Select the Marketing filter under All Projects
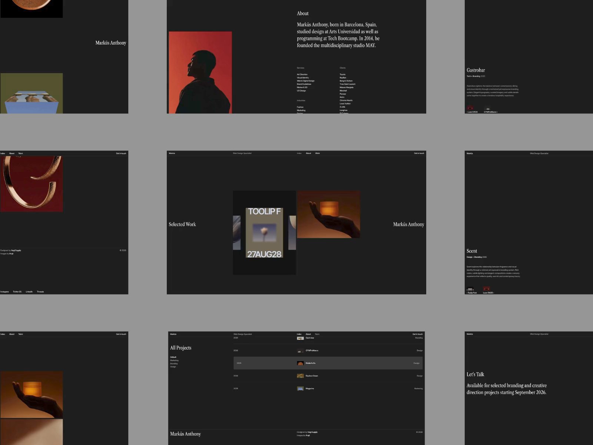This screenshot has height=445, width=593. tap(174, 360)
